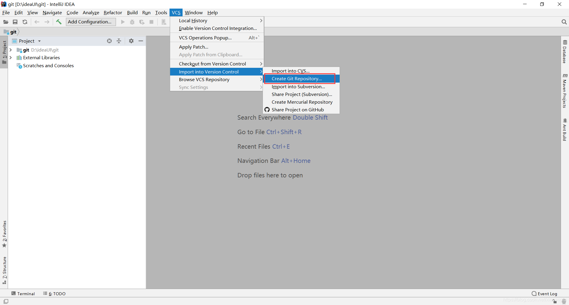The width and height of the screenshot is (569, 305).
Task: Open the Code menu
Action: tap(72, 12)
